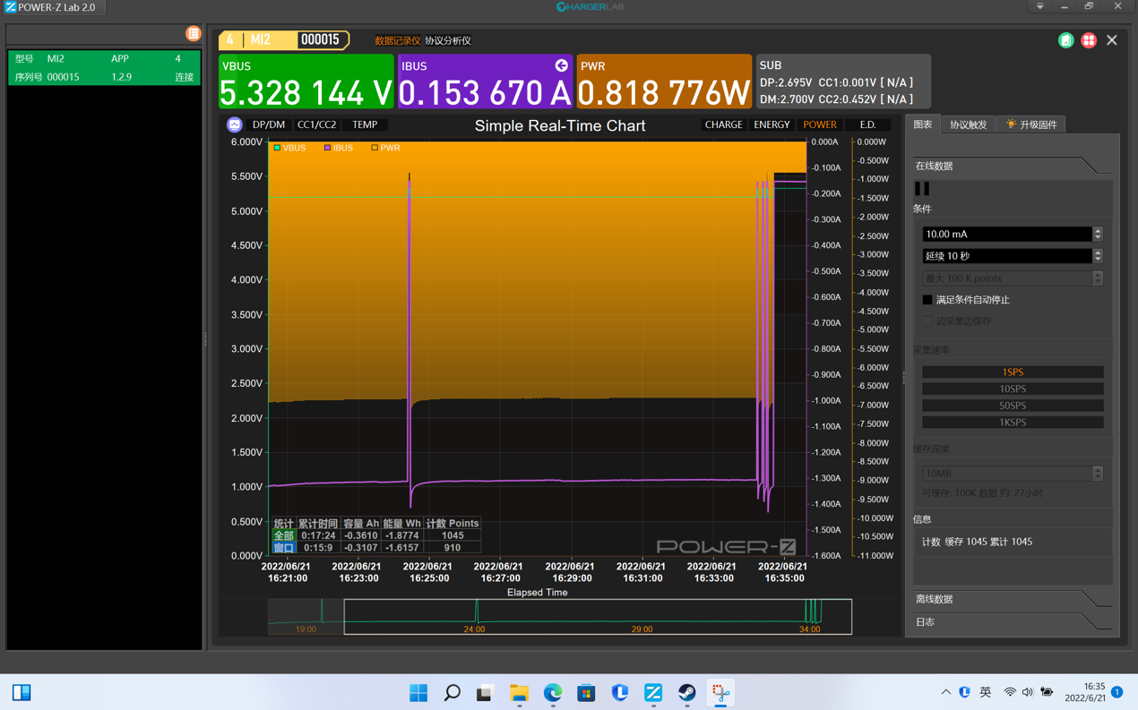Open File Explorer from taskbar
The width and height of the screenshot is (1138, 710).
click(520, 692)
